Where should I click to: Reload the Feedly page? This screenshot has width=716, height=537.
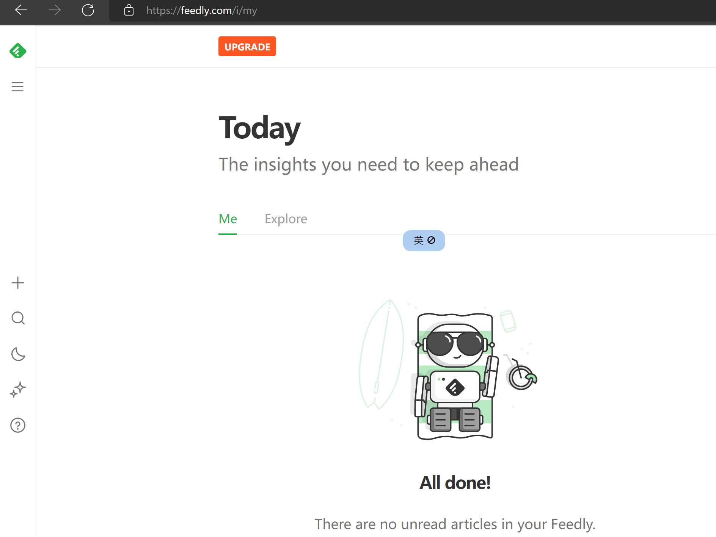tap(88, 10)
